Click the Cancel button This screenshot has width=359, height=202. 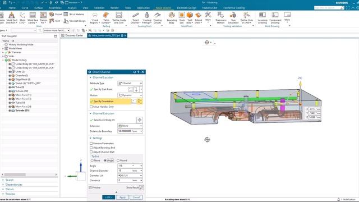pos(136,197)
